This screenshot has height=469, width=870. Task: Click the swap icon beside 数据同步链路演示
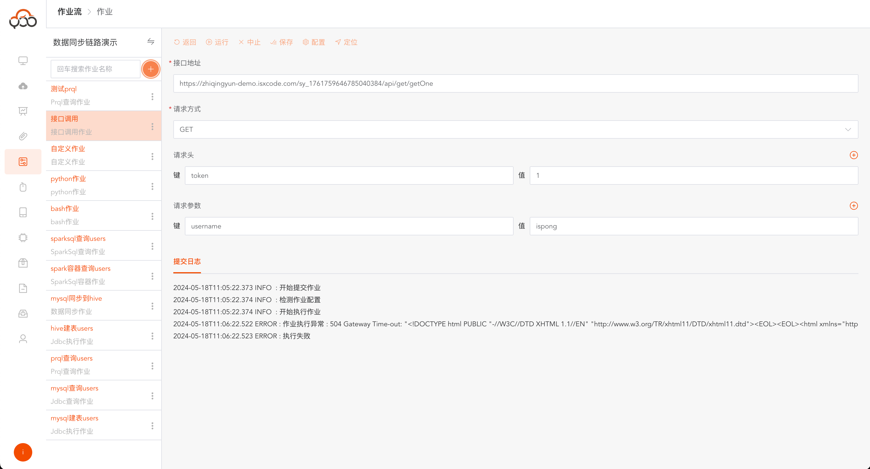(151, 41)
